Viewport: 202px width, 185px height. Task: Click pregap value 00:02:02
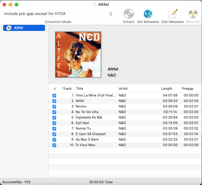(x=191, y=128)
